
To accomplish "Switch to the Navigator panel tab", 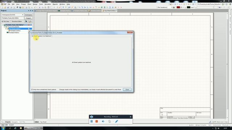I will click(14, 122).
